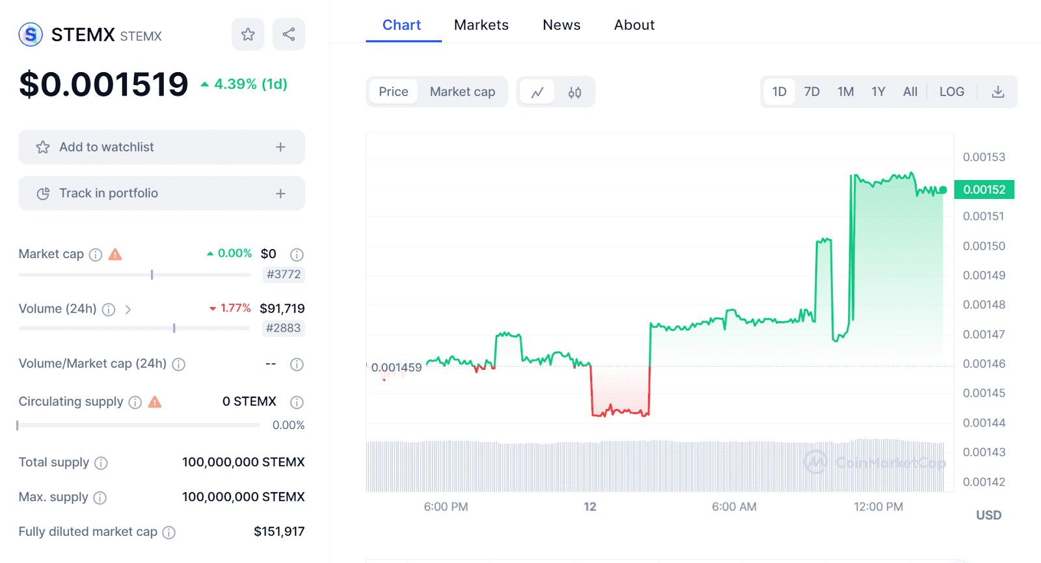The width and height of the screenshot is (1041, 563).
Task: Click info icon beside $0 market cap value
Action: (x=297, y=255)
